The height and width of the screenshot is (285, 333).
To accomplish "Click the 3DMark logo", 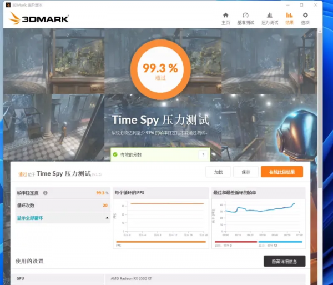I will point(39,18).
